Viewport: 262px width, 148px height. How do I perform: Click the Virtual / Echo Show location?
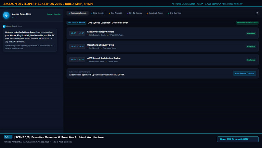(96, 62)
